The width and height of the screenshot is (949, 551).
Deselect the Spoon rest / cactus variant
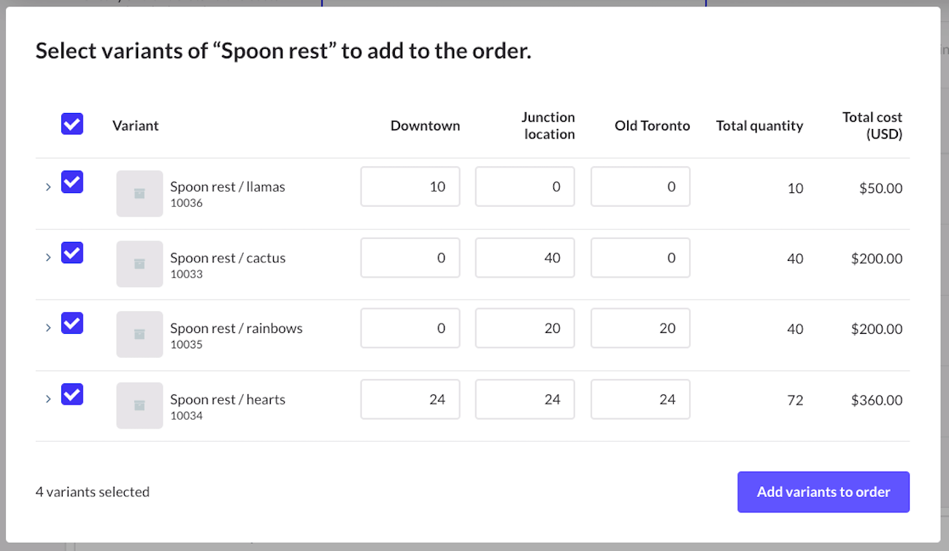[x=72, y=252]
